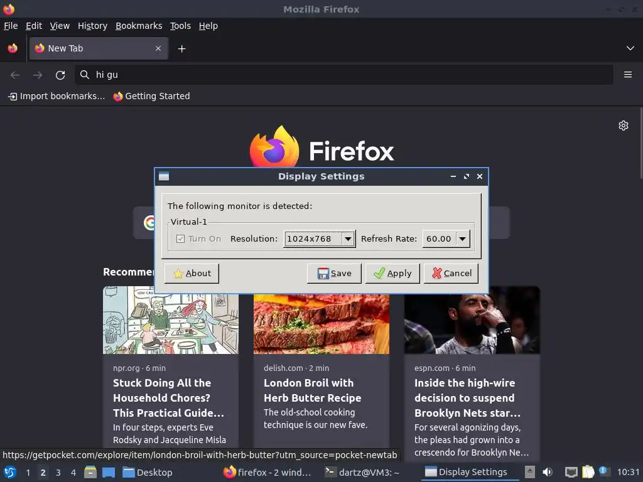Click Save in Display Settings

point(334,274)
